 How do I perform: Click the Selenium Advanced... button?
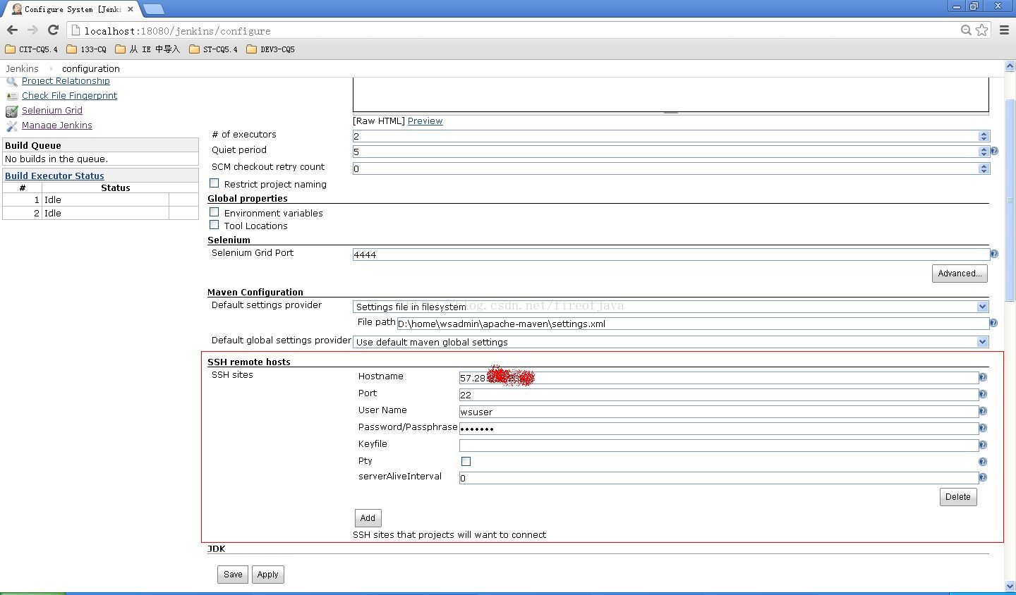[960, 274]
